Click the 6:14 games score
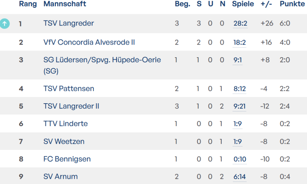 [x=239, y=177]
